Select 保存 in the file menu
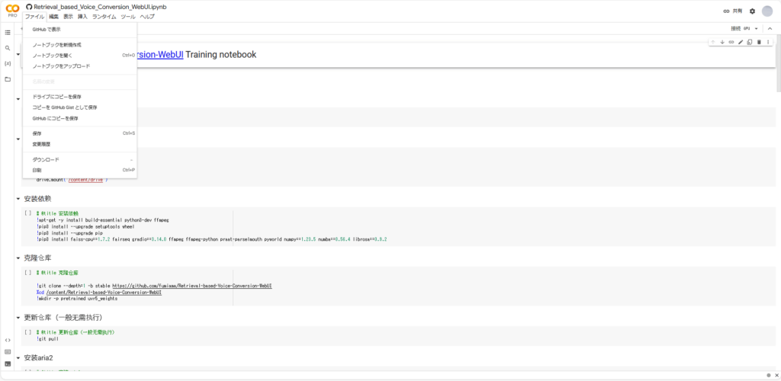 click(x=79, y=133)
